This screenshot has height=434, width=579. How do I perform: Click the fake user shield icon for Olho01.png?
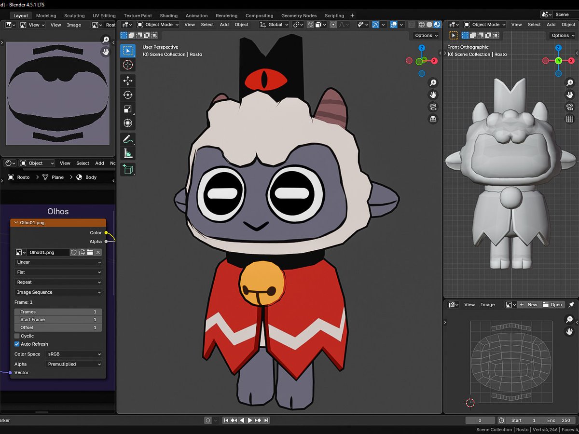click(x=74, y=252)
